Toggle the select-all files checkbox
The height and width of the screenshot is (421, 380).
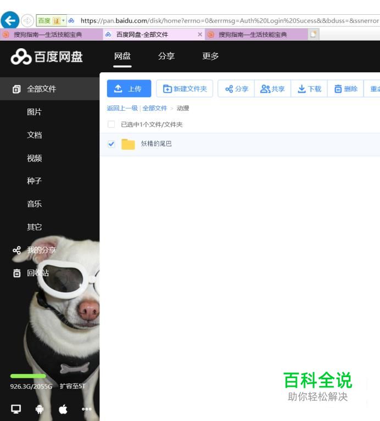click(111, 124)
